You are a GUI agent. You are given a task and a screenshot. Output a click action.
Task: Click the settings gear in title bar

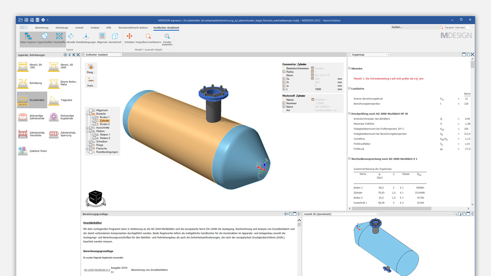click(x=43, y=20)
